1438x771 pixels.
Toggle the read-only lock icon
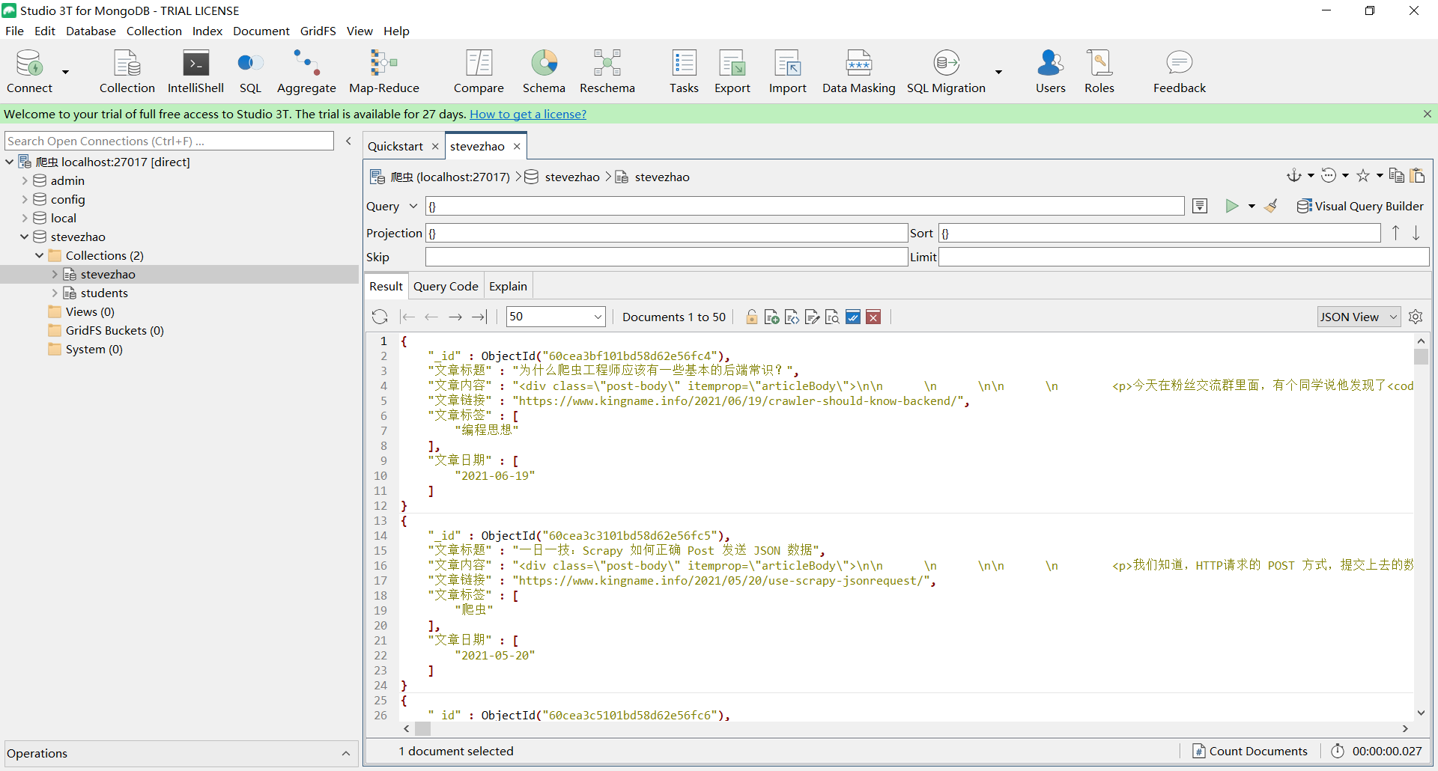pyautogui.click(x=751, y=317)
